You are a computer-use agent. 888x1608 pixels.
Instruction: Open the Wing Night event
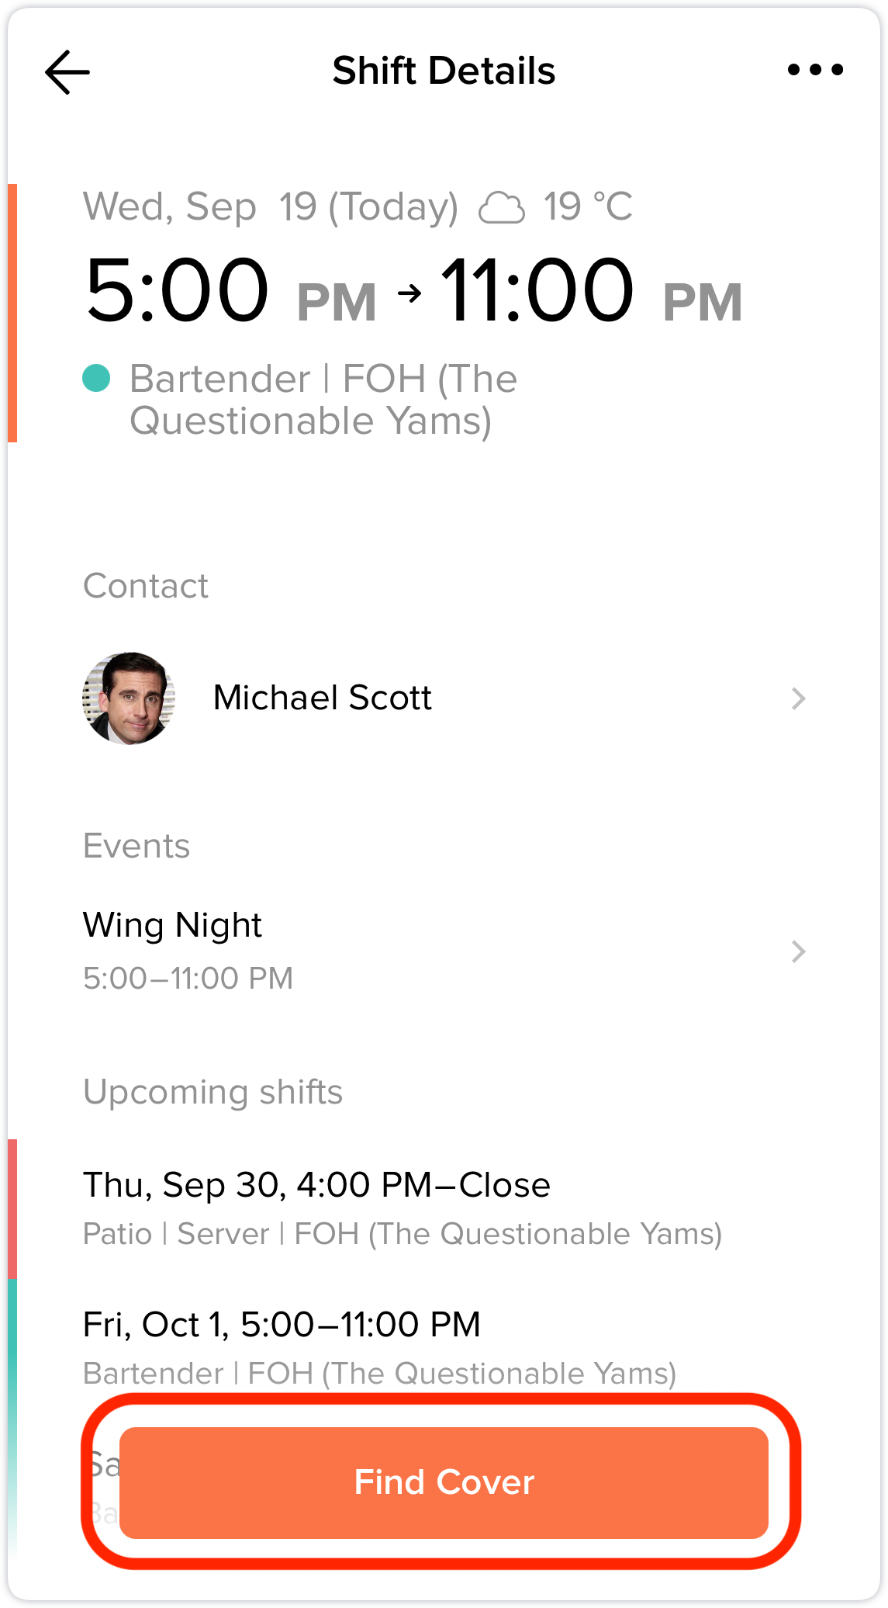coord(444,951)
